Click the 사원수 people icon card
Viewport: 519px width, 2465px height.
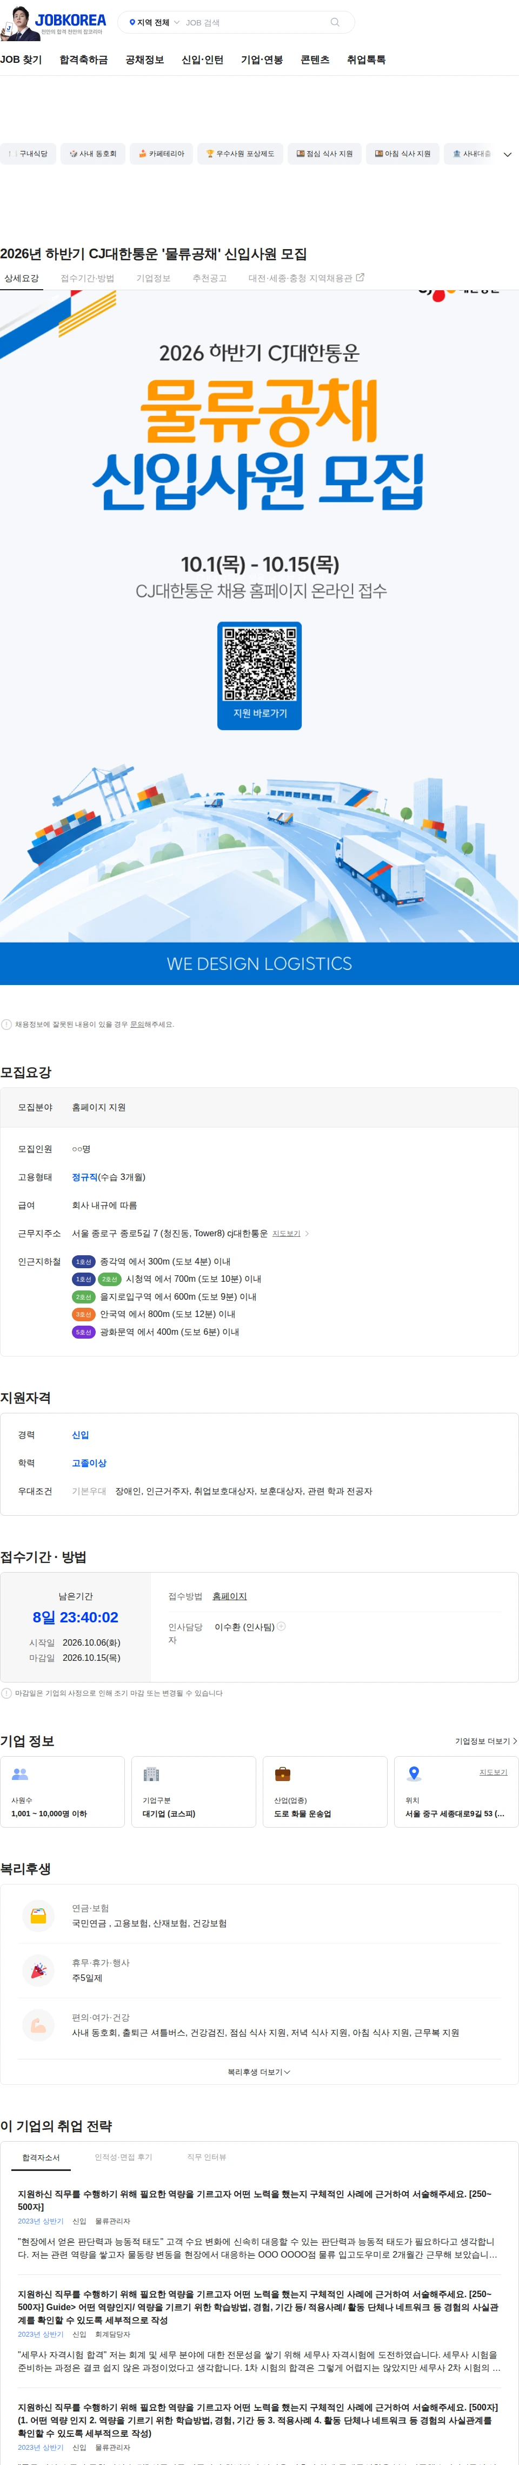pyautogui.click(x=62, y=1791)
